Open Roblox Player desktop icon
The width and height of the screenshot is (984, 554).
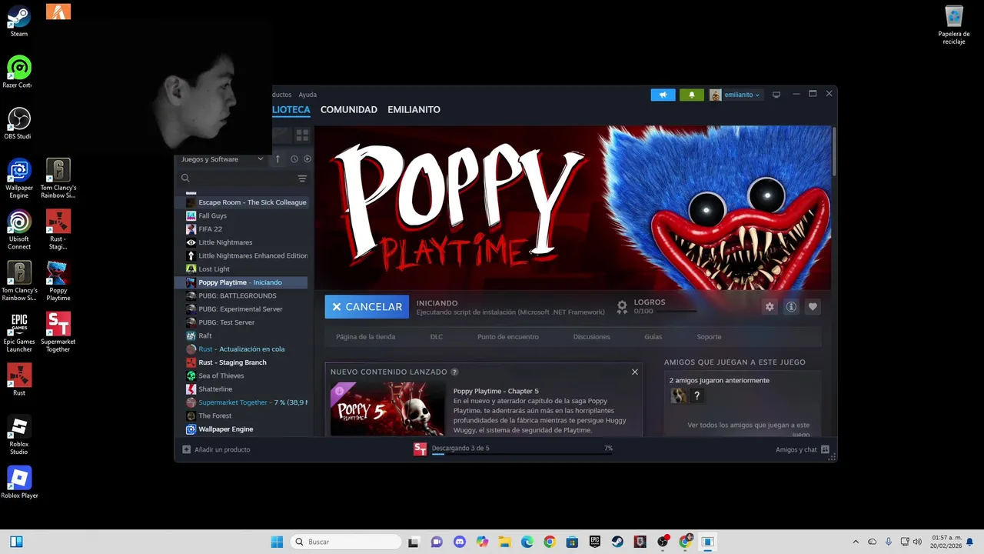(19, 482)
